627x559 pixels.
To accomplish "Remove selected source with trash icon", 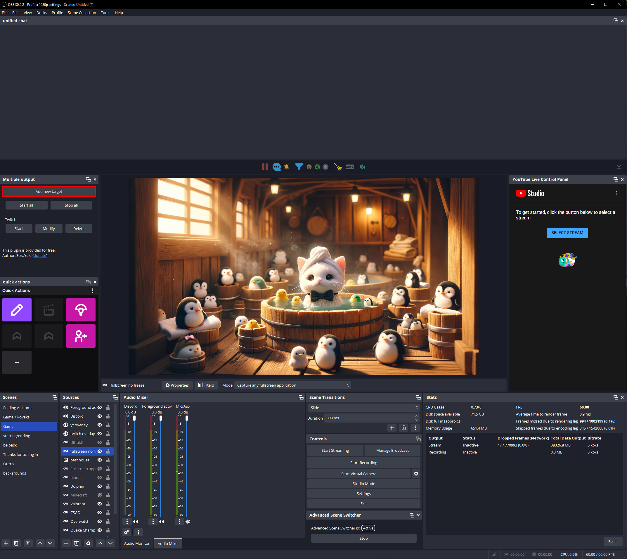I will (x=77, y=543).
